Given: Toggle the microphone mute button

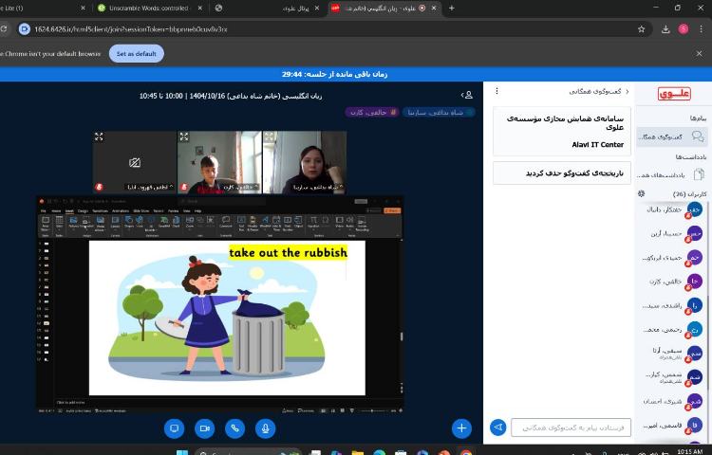Looking at the screenshot, I should (265, 428).
